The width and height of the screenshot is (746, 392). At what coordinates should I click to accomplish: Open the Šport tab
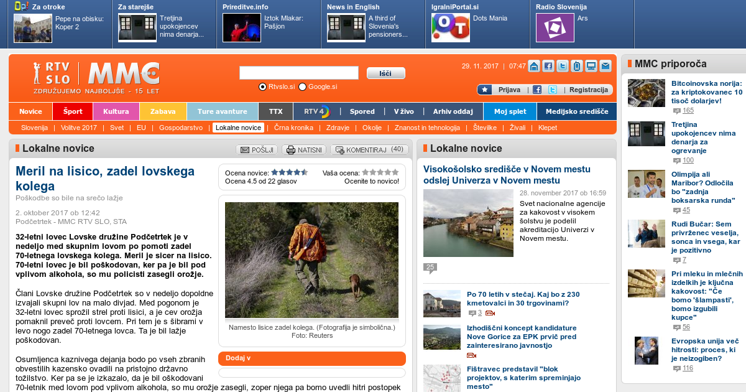pyautogui.click(x=73, y=111)
